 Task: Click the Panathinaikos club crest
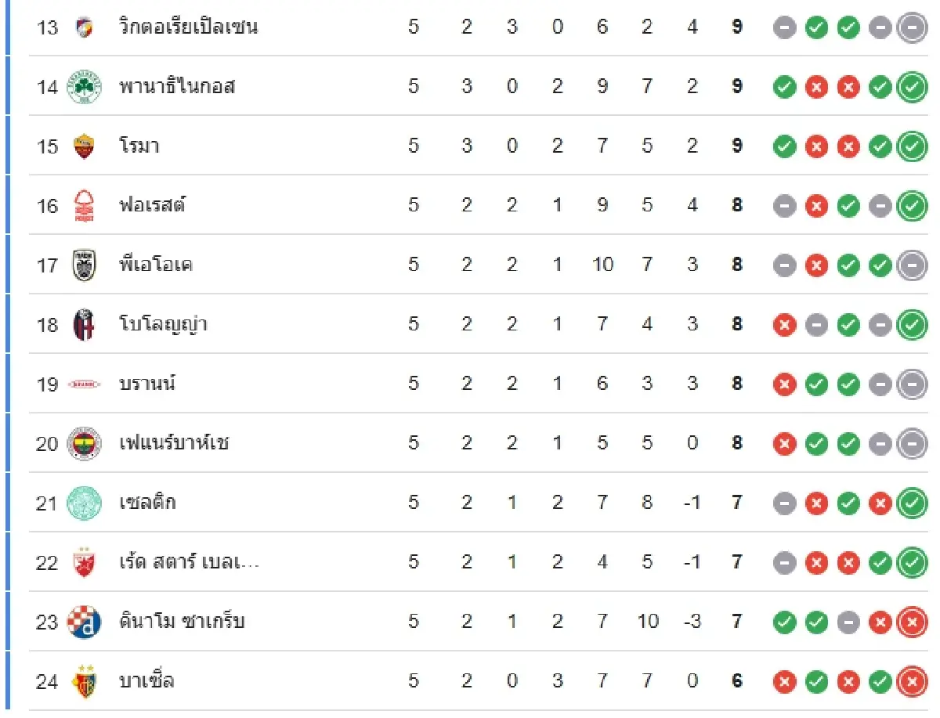click(84, 86)
